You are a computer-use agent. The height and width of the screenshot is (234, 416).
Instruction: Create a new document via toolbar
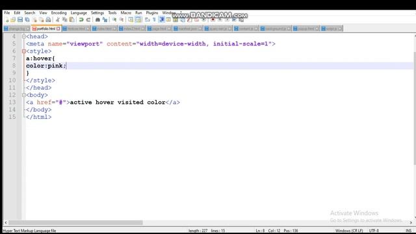pos(7,20)
